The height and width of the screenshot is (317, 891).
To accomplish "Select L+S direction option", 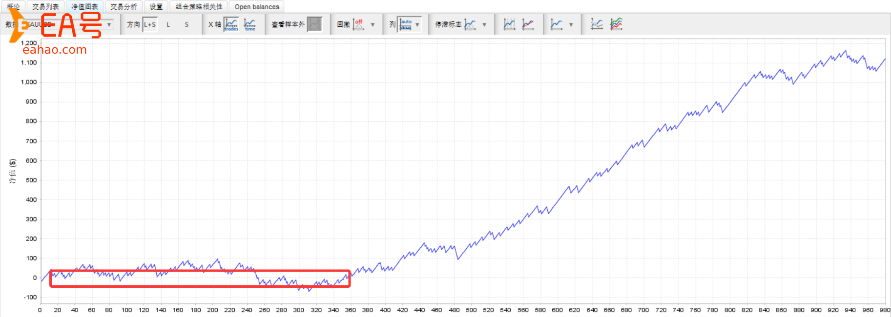I will (x=150, y=24).
